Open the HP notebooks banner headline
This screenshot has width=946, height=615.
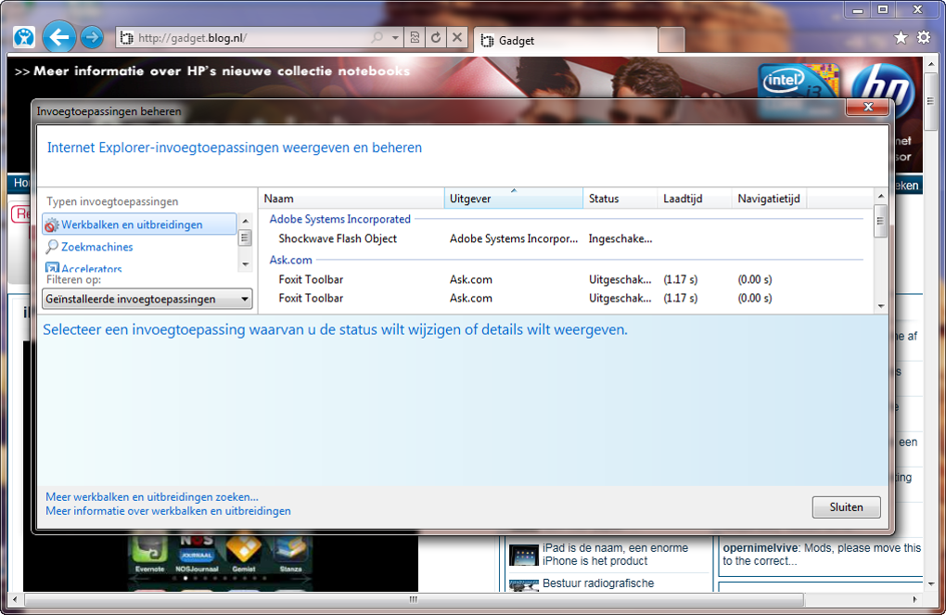[x=212, y=71]
